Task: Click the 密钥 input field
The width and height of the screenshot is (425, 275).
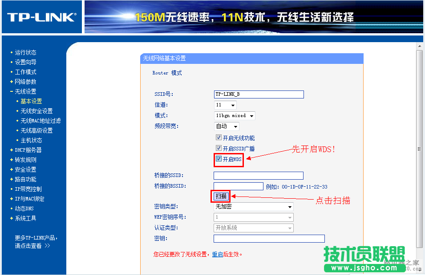Action: [269, 239]
